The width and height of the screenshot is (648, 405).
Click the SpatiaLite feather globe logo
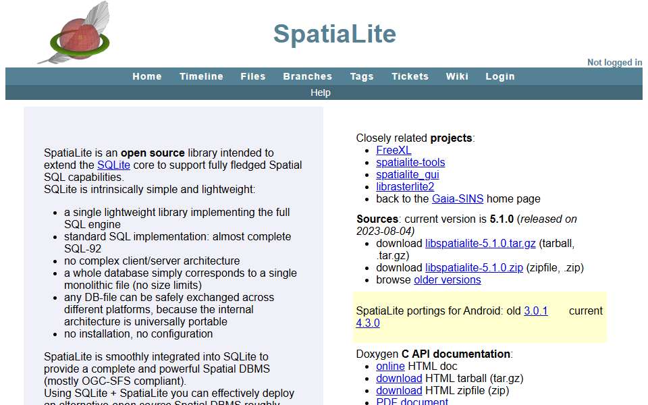[74, 34]
